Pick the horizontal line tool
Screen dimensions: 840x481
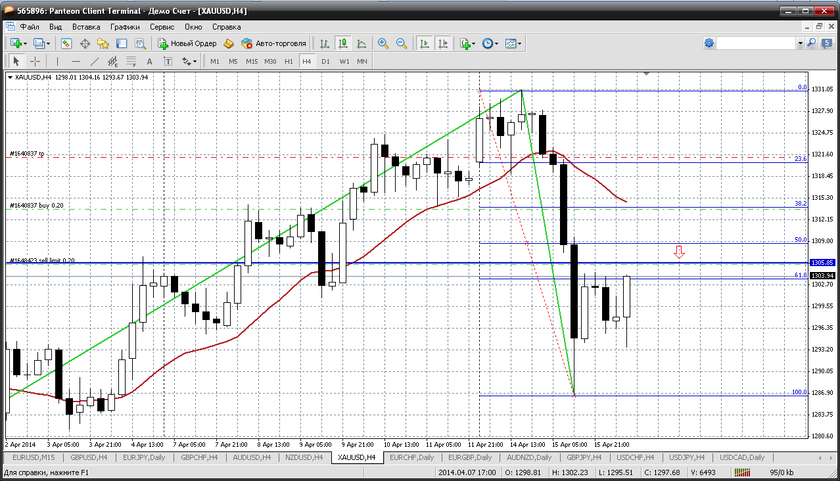pos(76,61)
